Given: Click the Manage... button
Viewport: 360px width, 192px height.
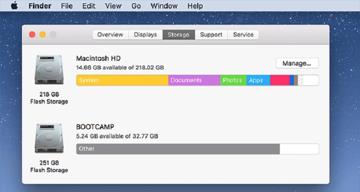Looking at the screenshot, I should tap(297, 63).
